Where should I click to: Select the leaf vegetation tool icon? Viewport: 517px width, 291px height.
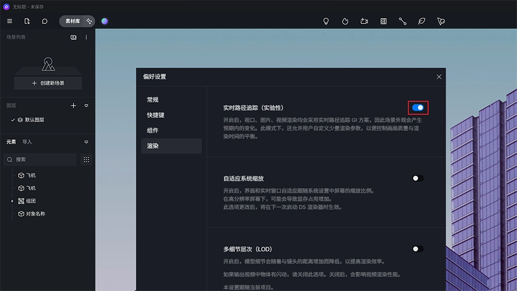(x=422, y=21)
